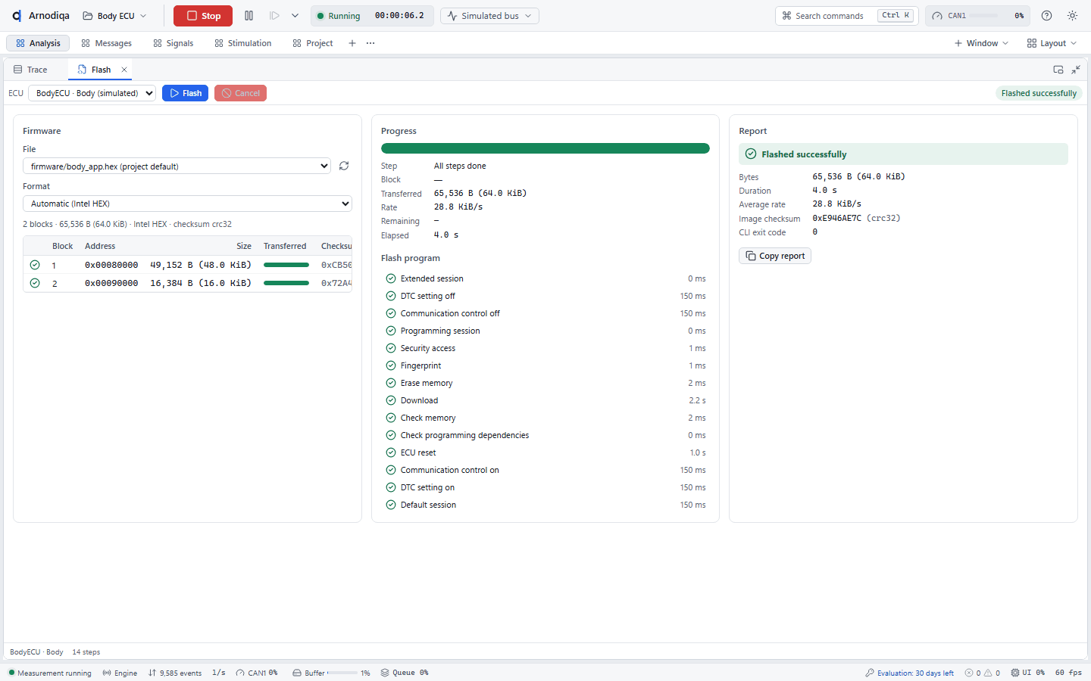Click the green overall progress bar
1091x681 pixels.
[x=545, y=148]
